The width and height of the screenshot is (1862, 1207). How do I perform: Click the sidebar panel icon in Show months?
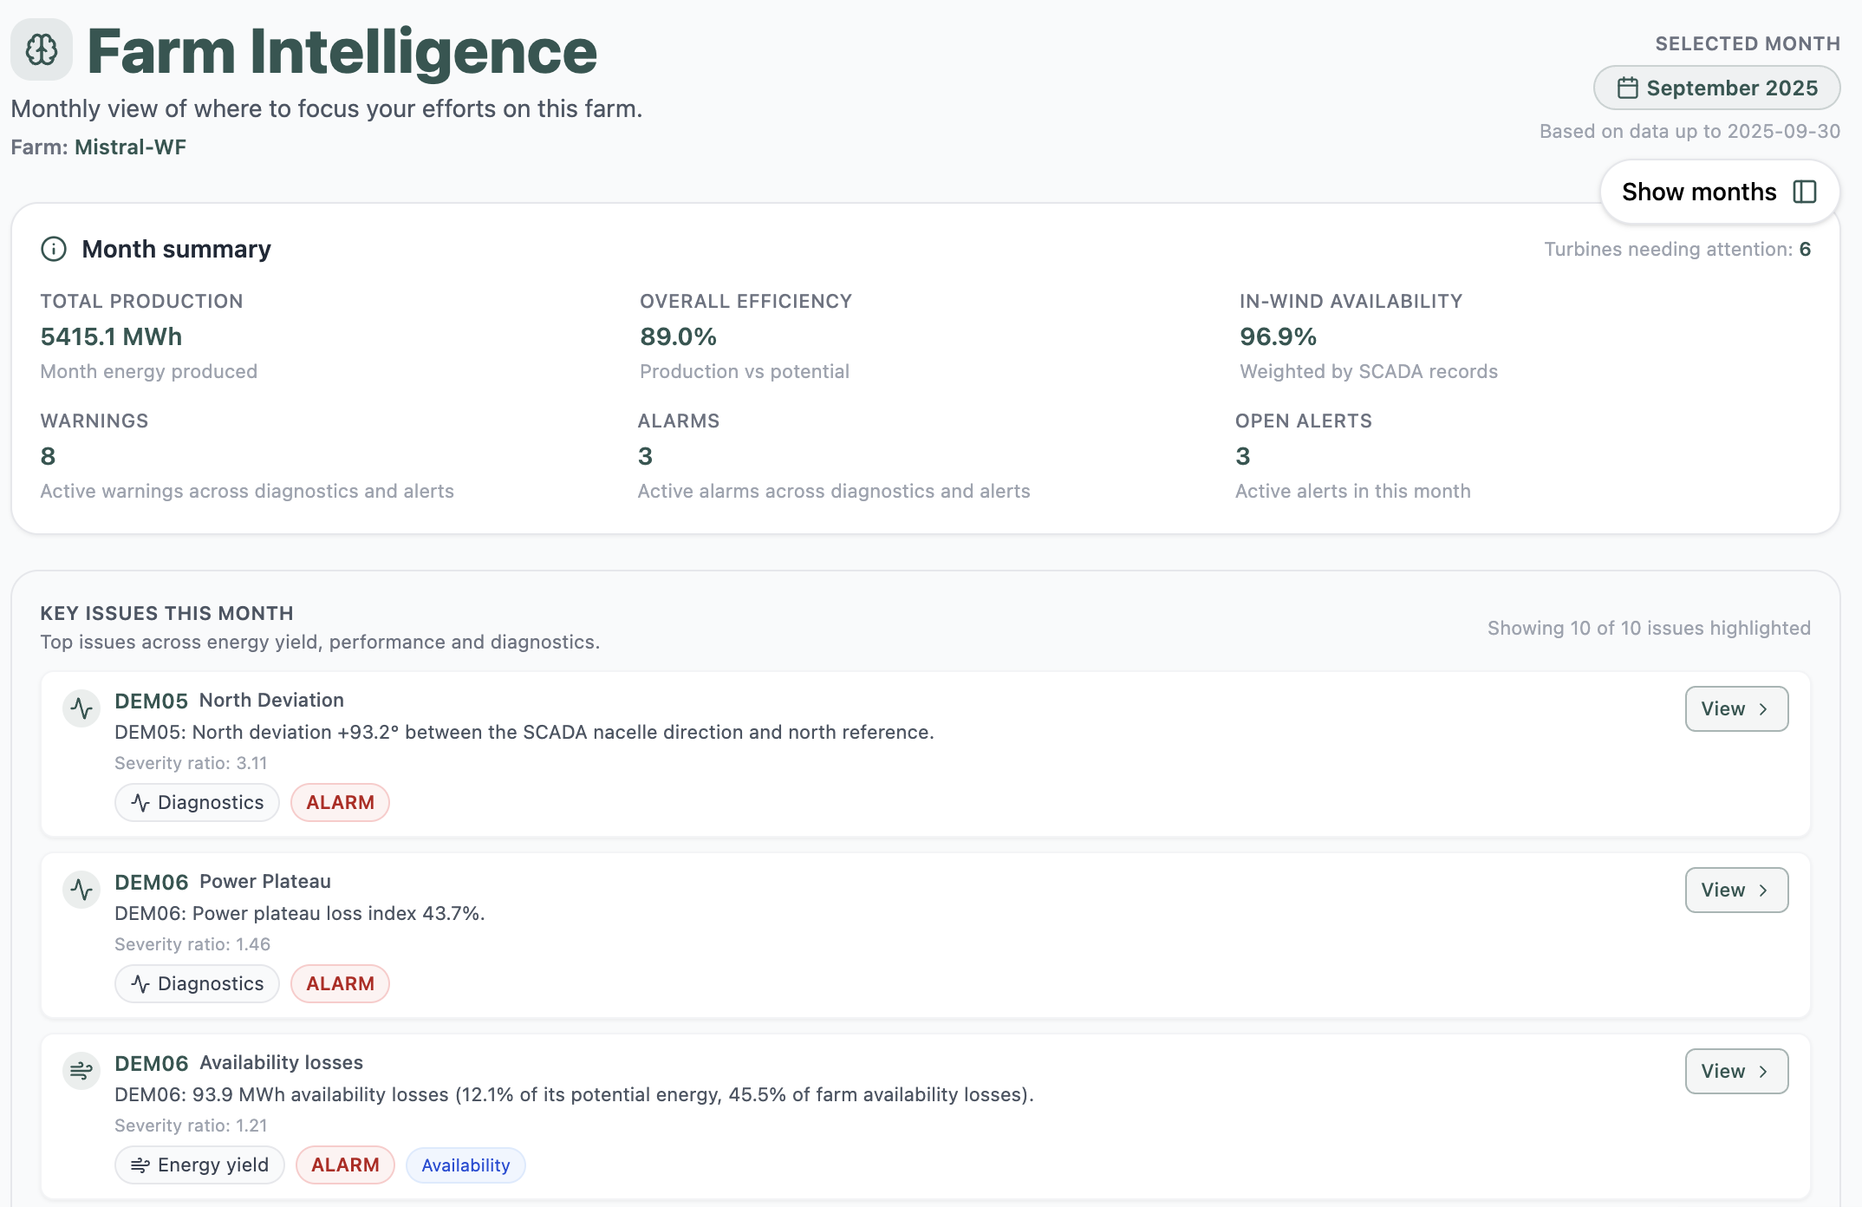tap(1805, 192)
